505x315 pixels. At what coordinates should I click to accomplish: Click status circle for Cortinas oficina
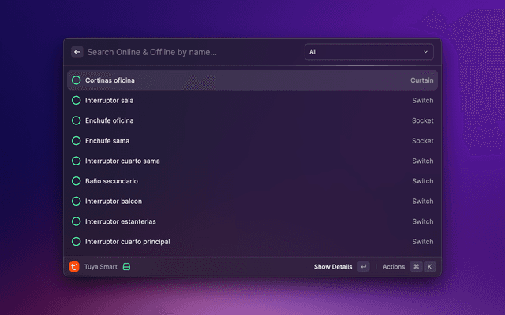coord(77,80)
